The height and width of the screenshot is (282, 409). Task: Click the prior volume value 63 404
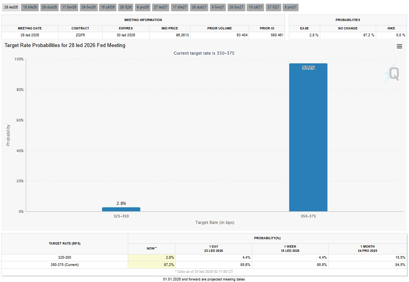pos(242,35)
